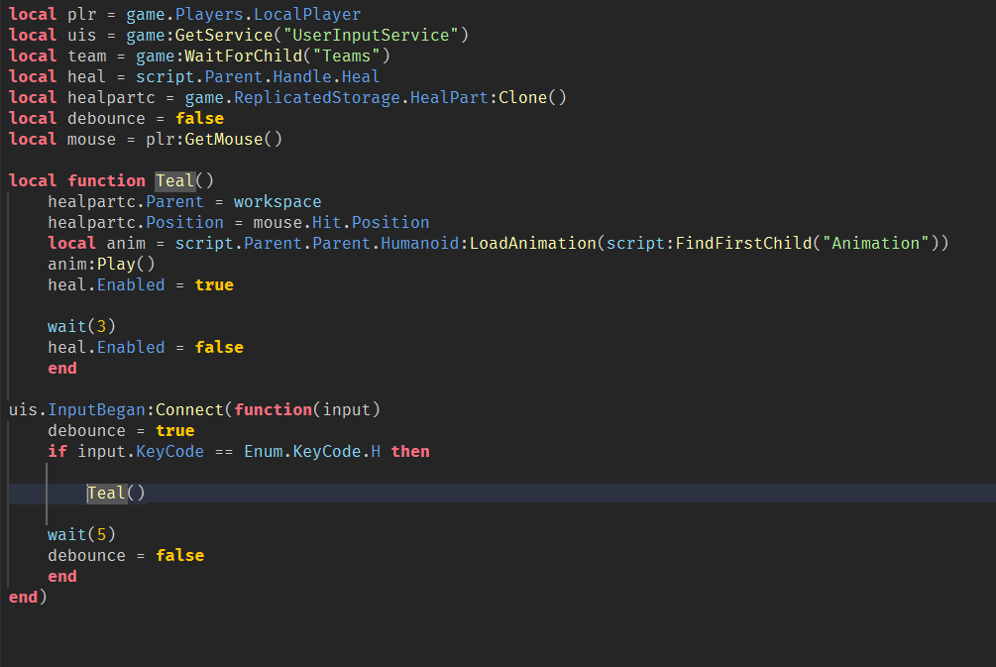Click the final end) closing the connection
Viewport: 996px width, 667px height.
click(x=25, y=597)
